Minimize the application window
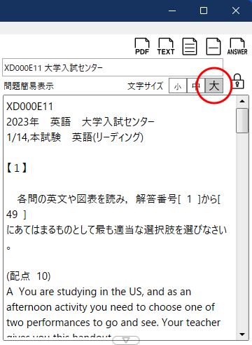Screen dimensions: 252x345 [x=172, y=11]
